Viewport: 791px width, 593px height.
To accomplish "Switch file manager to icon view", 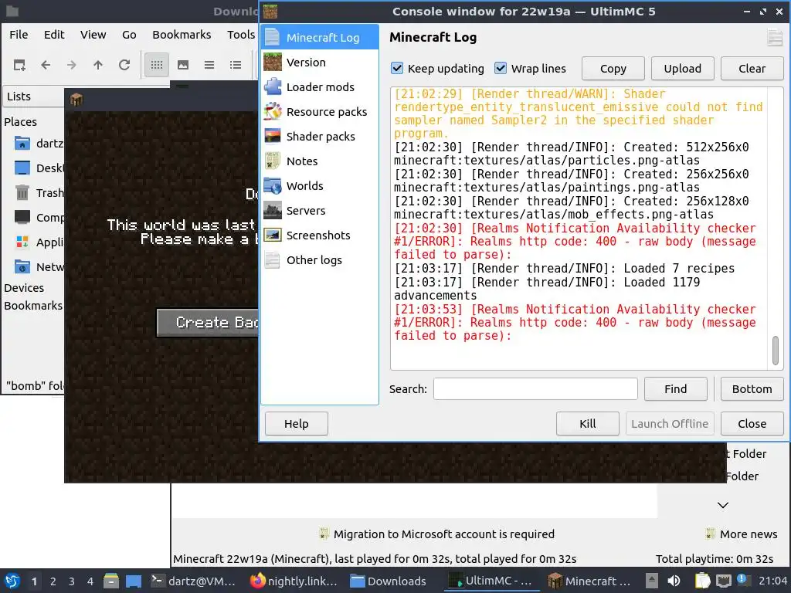I will 157,65.
